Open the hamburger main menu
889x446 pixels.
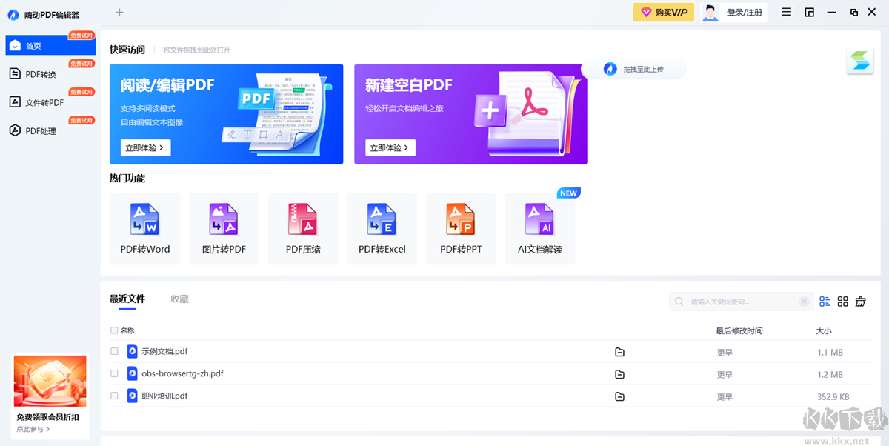[x=786, y=12]
